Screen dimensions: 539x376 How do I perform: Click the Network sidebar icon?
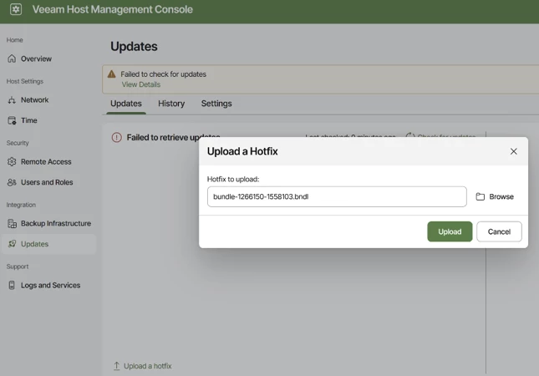pyautogui.click(x=12, y=100)
